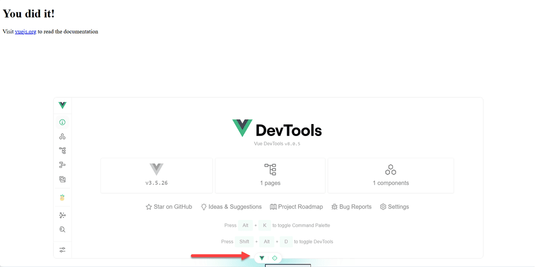Image resolution: width=535 pixels, height=267 pixels.
Task: Open the Components tab in the sidebar
Action: tap(62, 136)
